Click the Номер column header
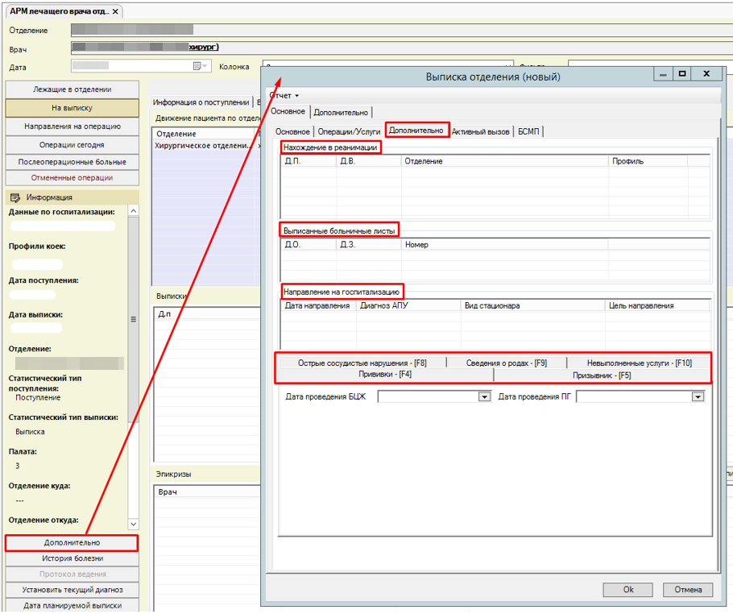This screenshot has width=733, height=614. click(505, 245)
